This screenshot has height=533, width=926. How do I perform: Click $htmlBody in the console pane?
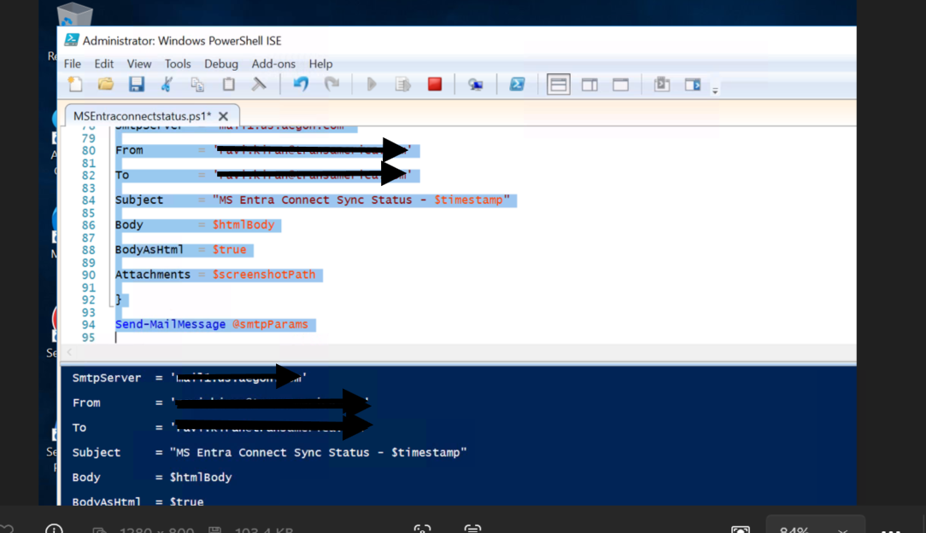(x=201, y=477)
